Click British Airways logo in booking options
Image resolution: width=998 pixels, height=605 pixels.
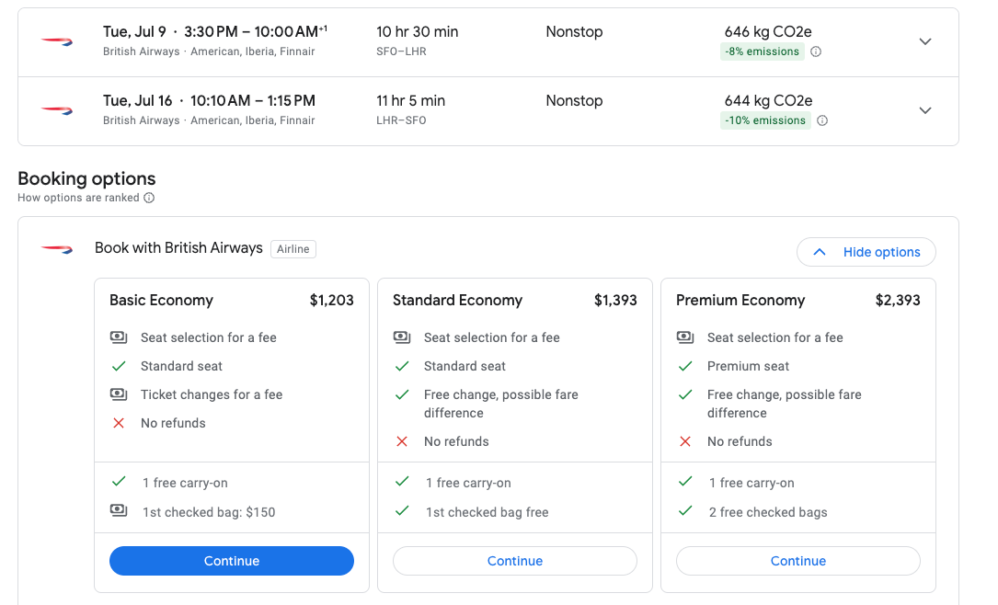point(57,248)
